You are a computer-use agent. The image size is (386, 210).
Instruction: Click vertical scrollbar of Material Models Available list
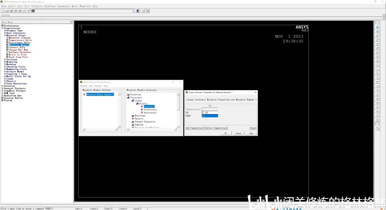178,110
